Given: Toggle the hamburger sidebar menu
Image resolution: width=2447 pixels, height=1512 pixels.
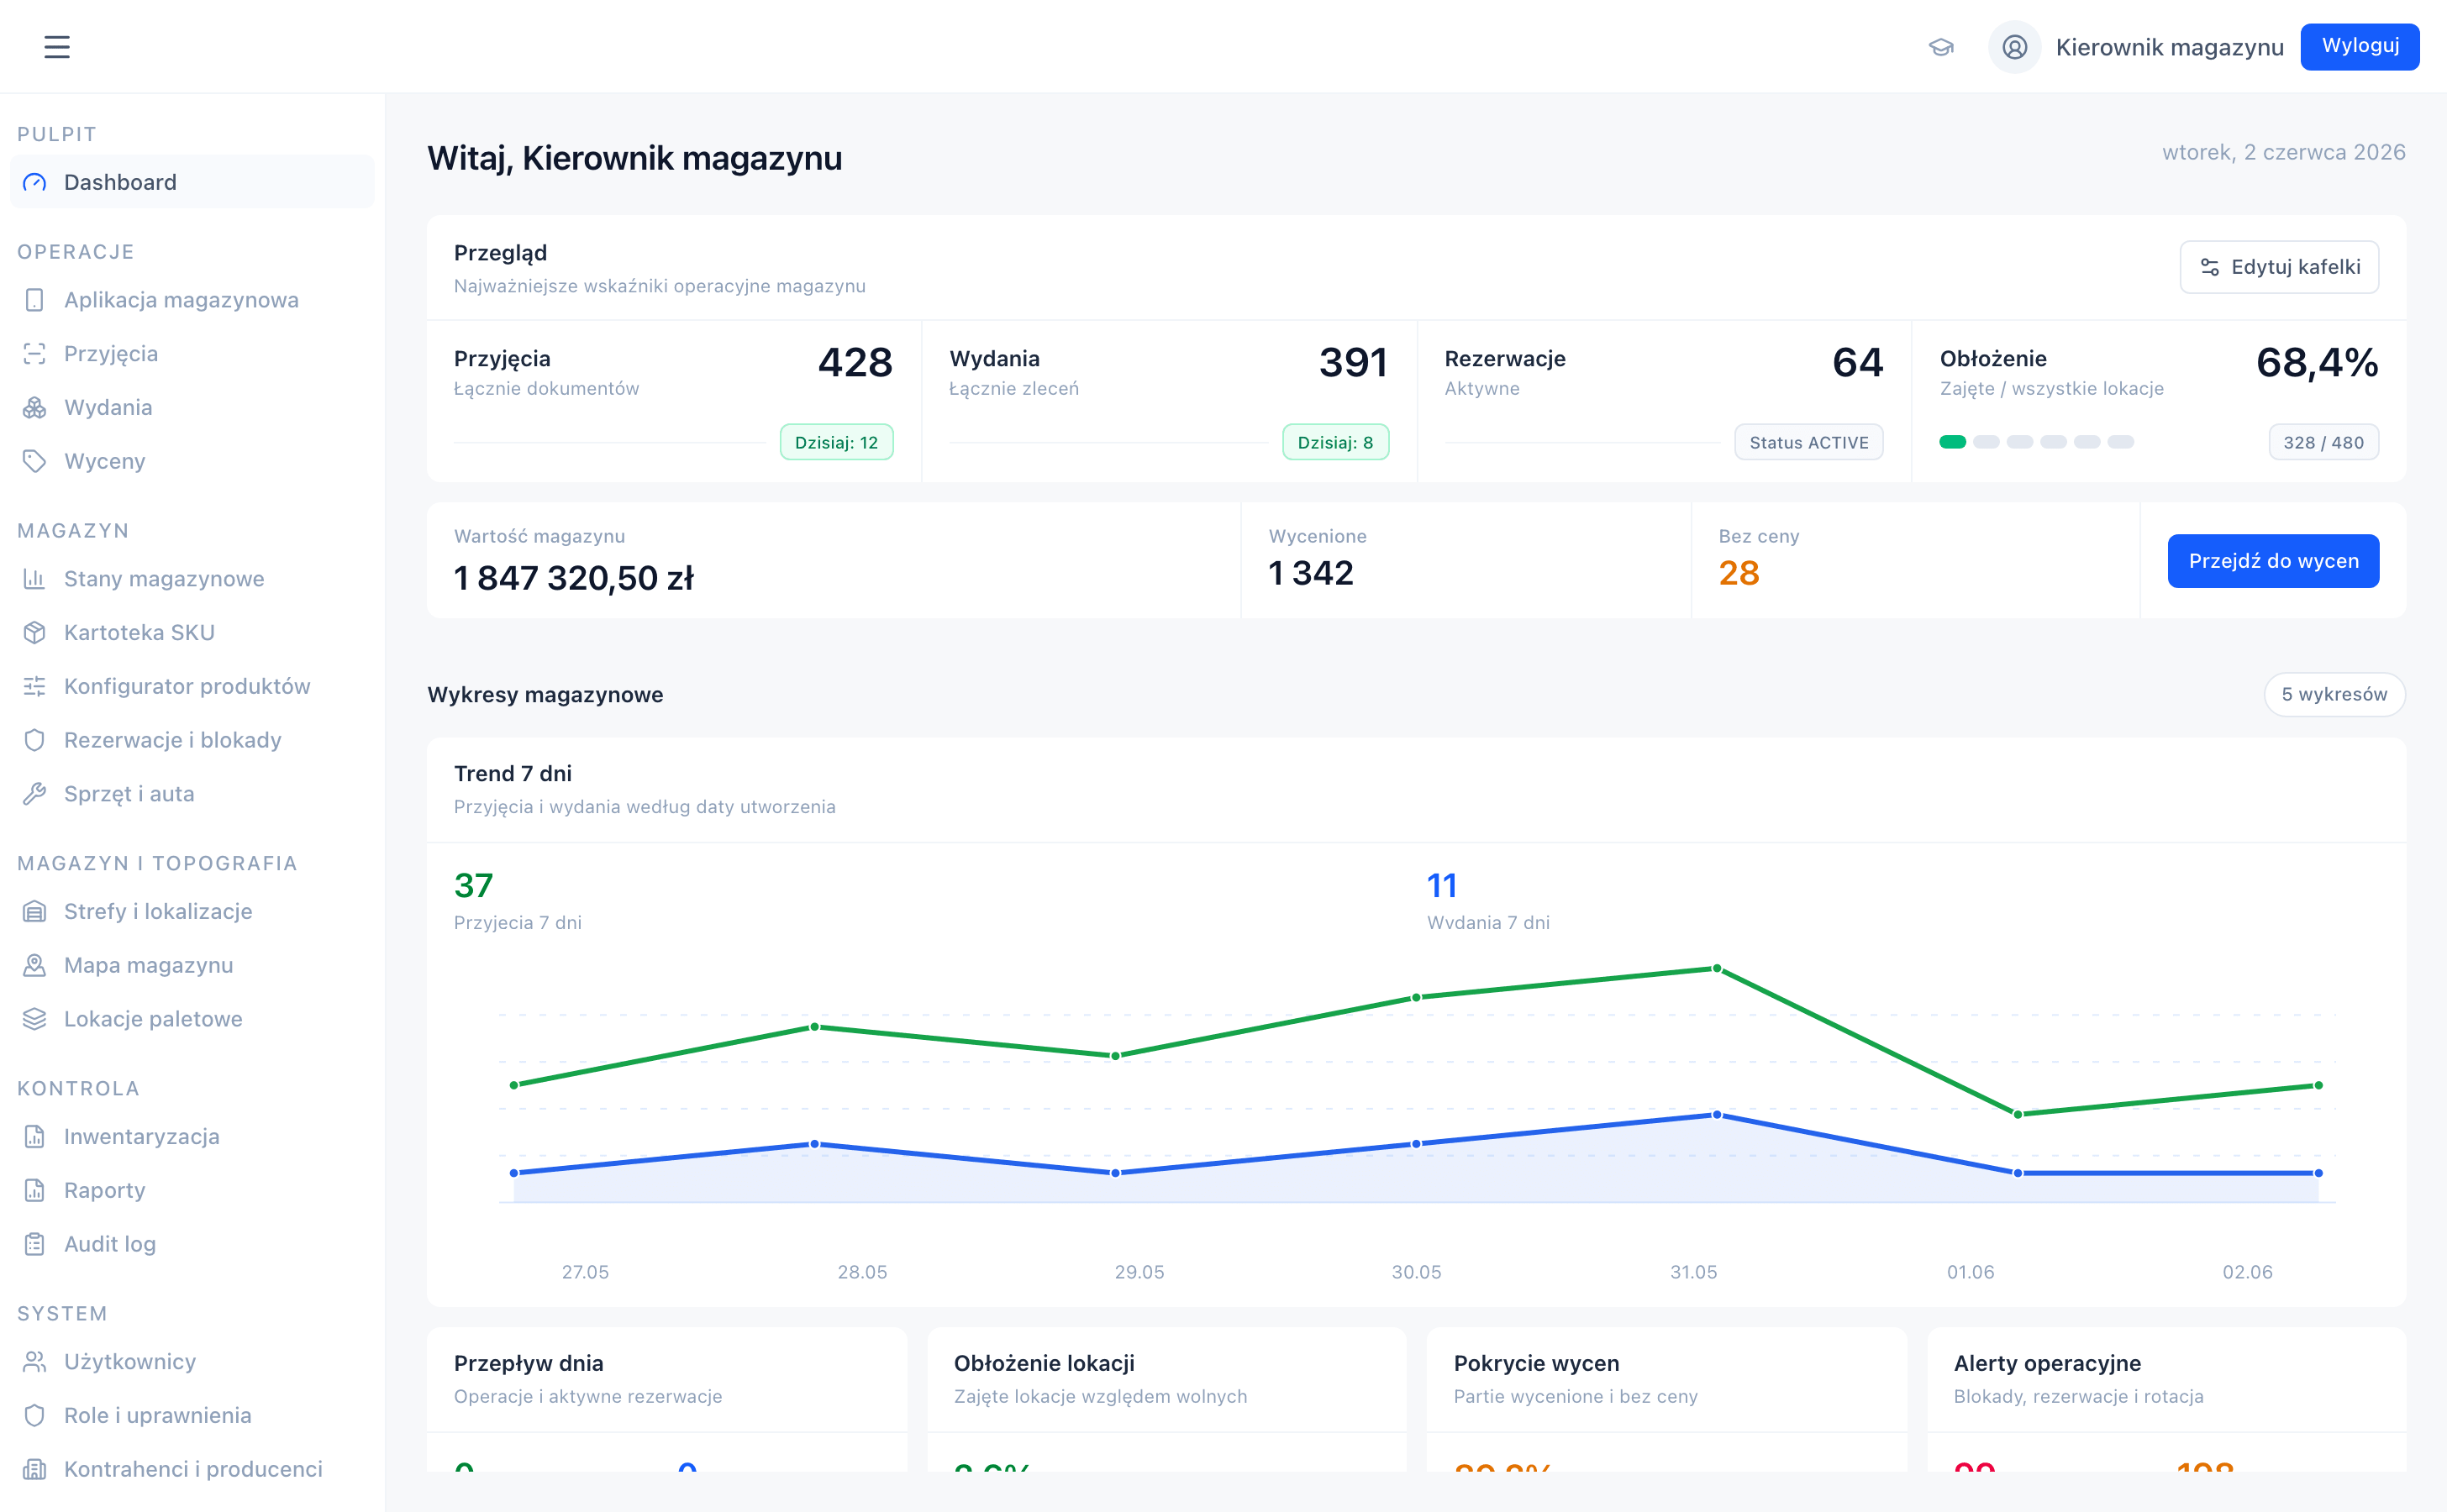Looking at the screenshot, I should 57,47.
